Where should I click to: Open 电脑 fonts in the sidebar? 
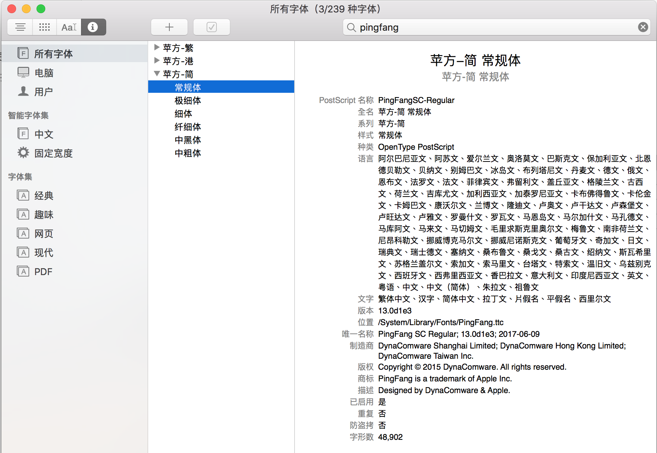pos(74,73)
